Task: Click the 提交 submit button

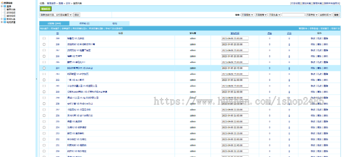Action: click(x=76, y=15)
